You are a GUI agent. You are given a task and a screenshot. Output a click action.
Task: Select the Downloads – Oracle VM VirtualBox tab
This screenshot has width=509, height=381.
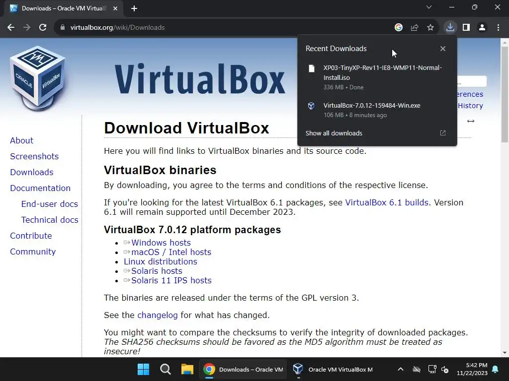click(x=64, y=8)
